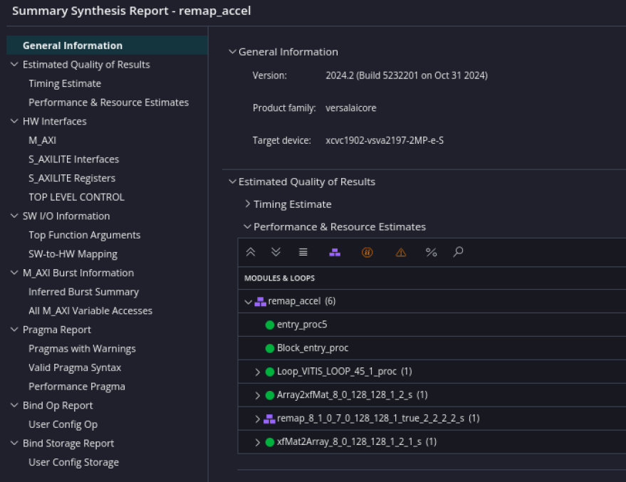Click the expand all rows icon
Screen dimensions: 626x482
point(276,252)
